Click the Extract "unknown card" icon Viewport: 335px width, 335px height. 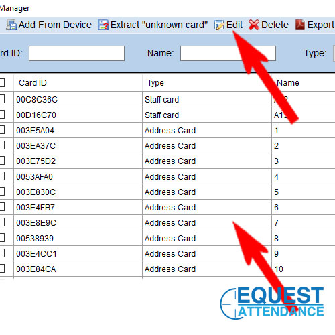(x=103, y=25)
